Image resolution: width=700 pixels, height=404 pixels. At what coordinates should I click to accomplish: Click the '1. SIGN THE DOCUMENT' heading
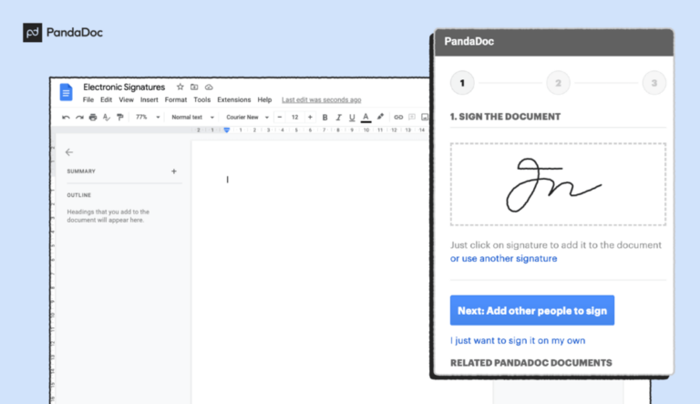pyautogui.click(x=505, y=117)
